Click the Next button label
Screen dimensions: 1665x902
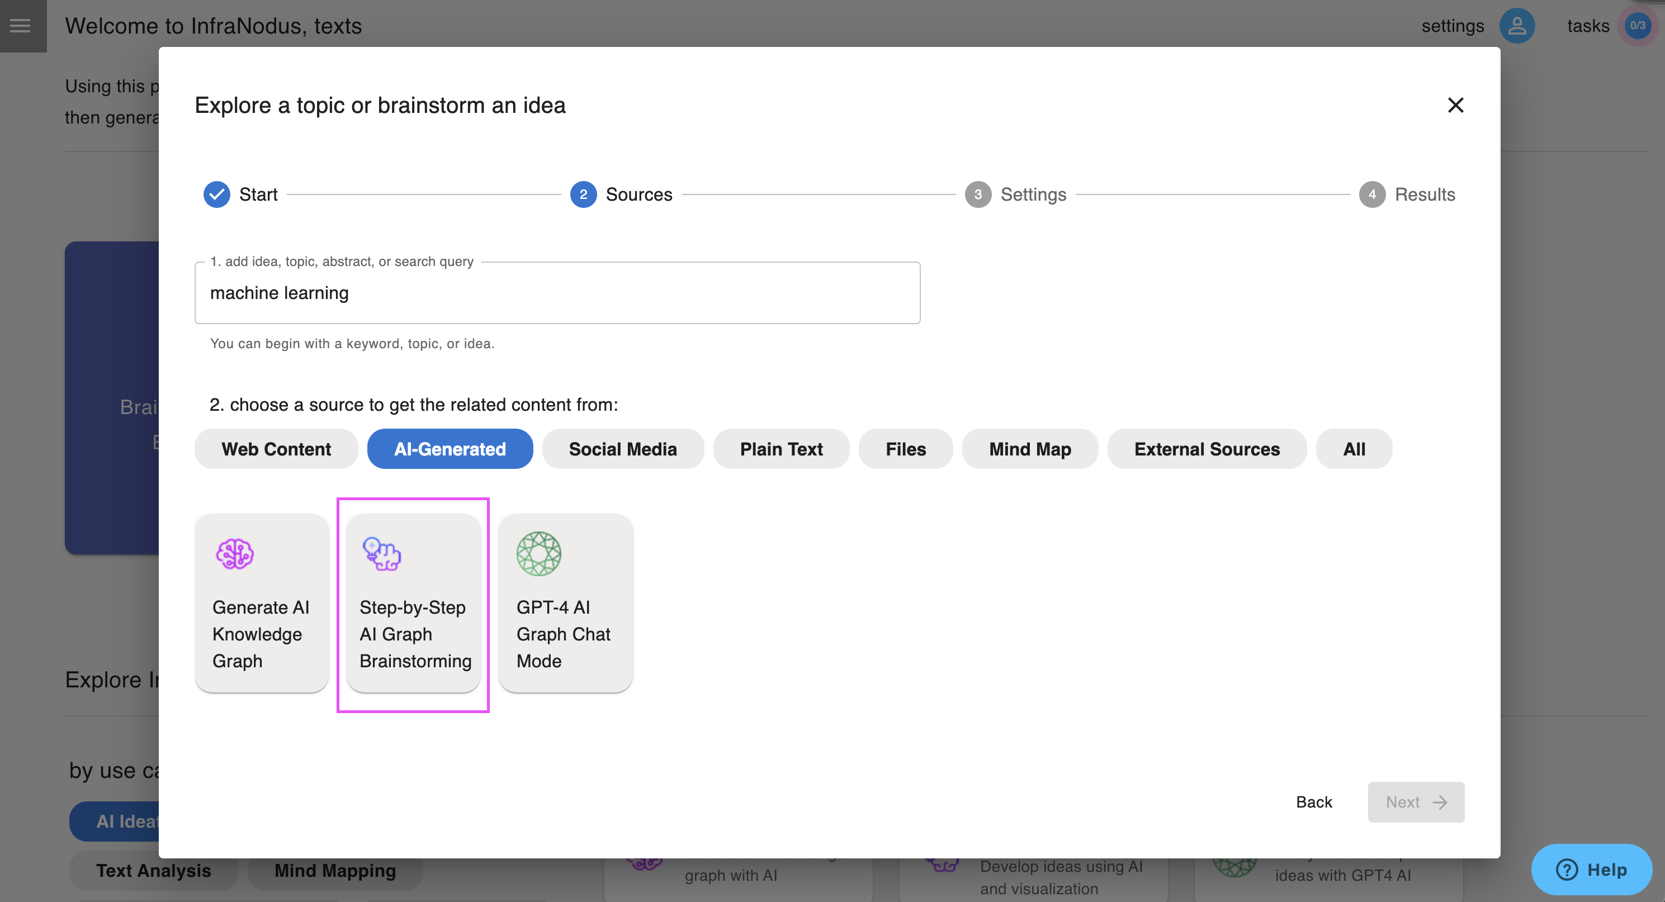coord(1402,802)
